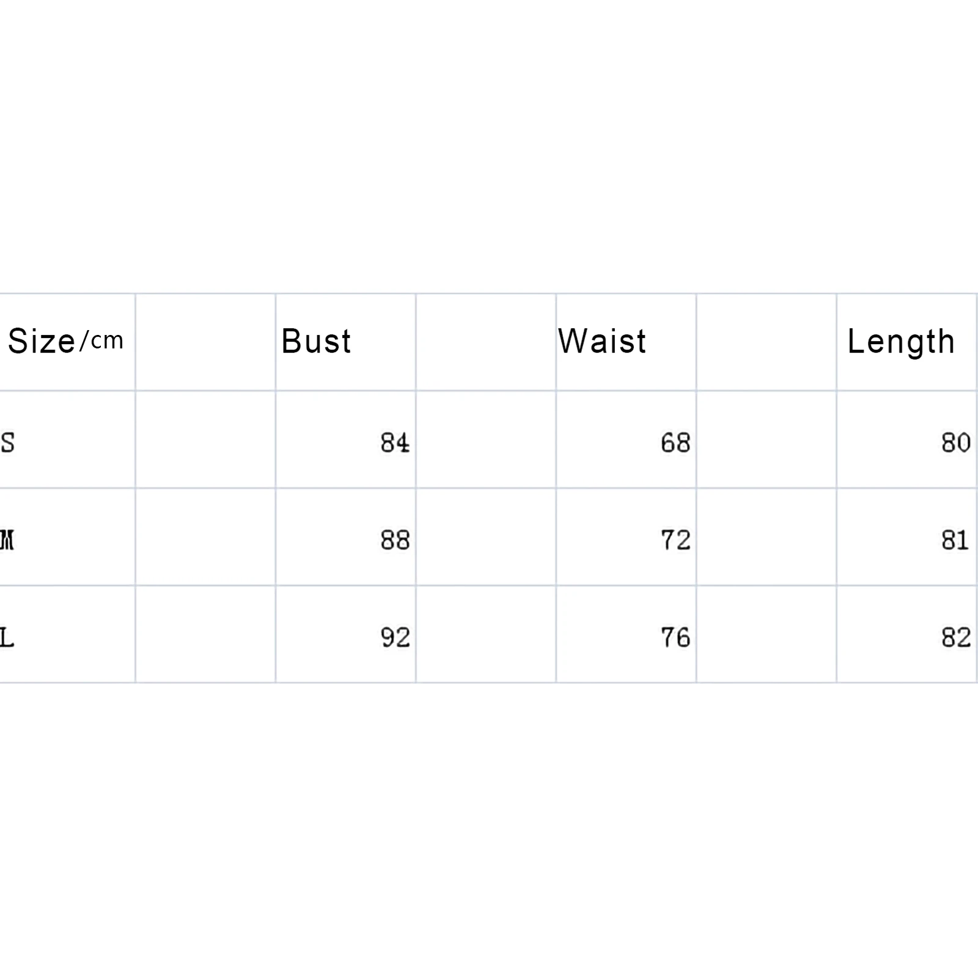978x978 pixels.
Task: Click bust value 84 for size S
Action: (x=395, y=443)
